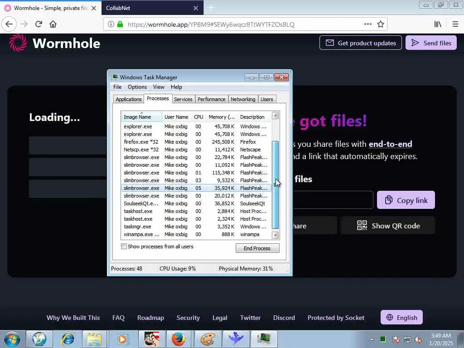Screen dimensions: 464x348
Task: Open the Task Manager View menu
Action: click(159, 87)
